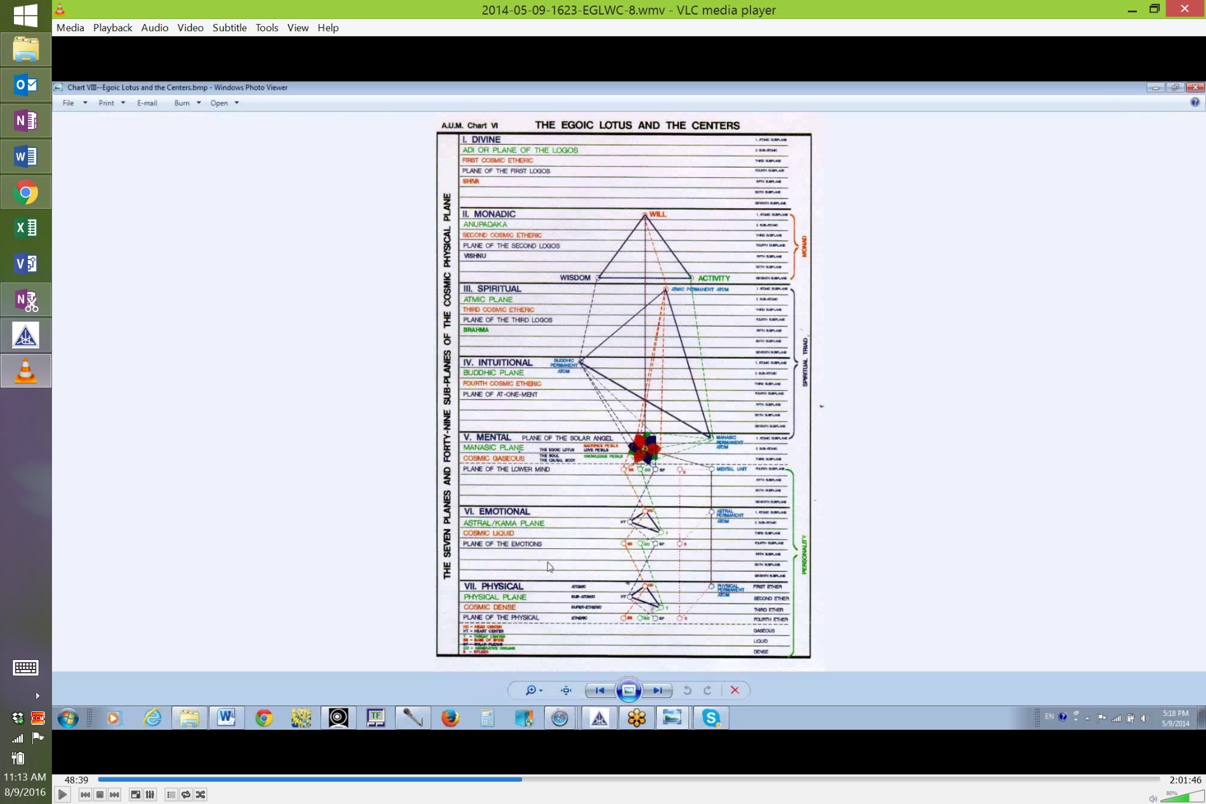The width and height of the screenshot is (1206, 804).
Task: Seek within the VLC playback progress bar
Action: 629,779
